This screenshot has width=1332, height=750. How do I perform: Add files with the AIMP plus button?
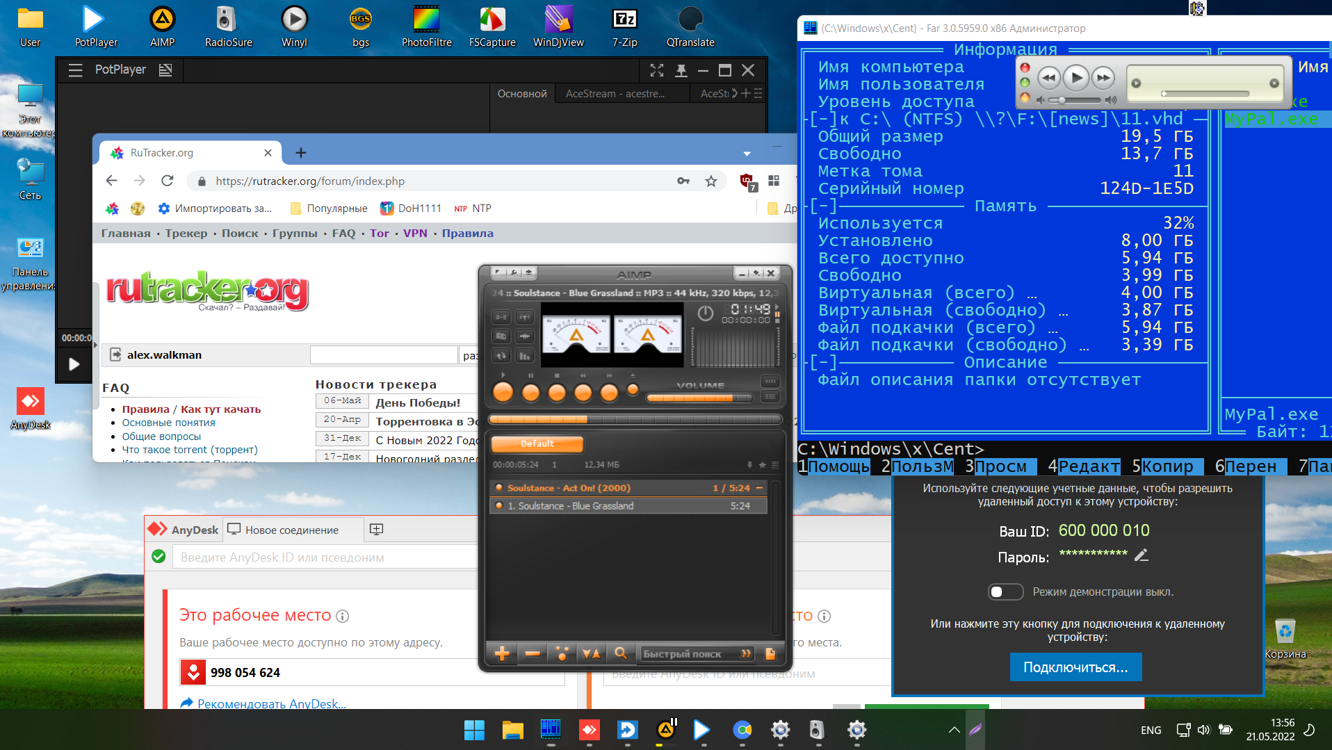click(x=502, y=653)
